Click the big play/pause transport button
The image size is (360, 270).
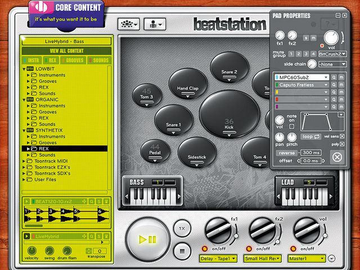tap(147, 240)
